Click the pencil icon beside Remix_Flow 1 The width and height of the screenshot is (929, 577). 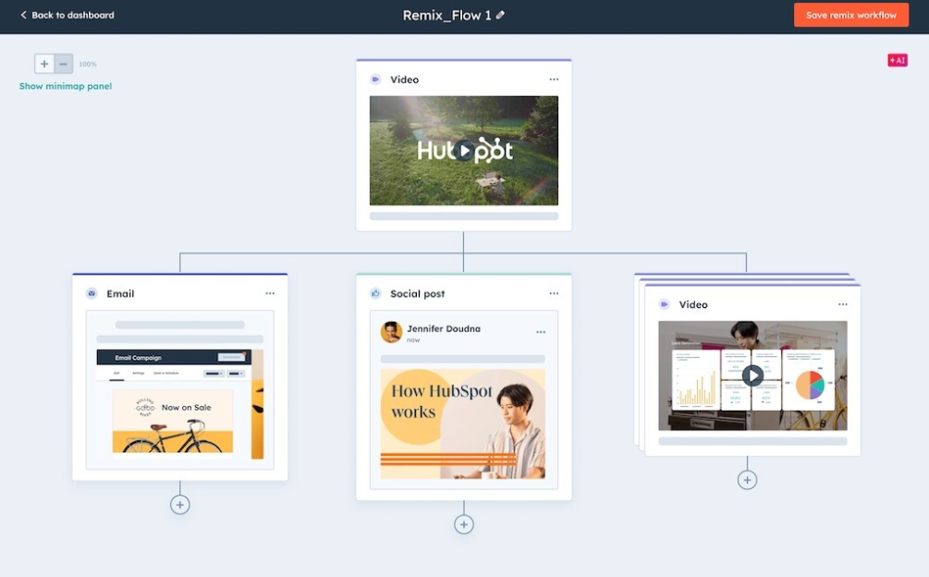click(x=500, y=15)
